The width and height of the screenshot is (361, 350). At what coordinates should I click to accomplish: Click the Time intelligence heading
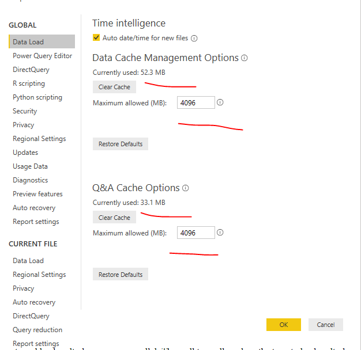point(129,23)
